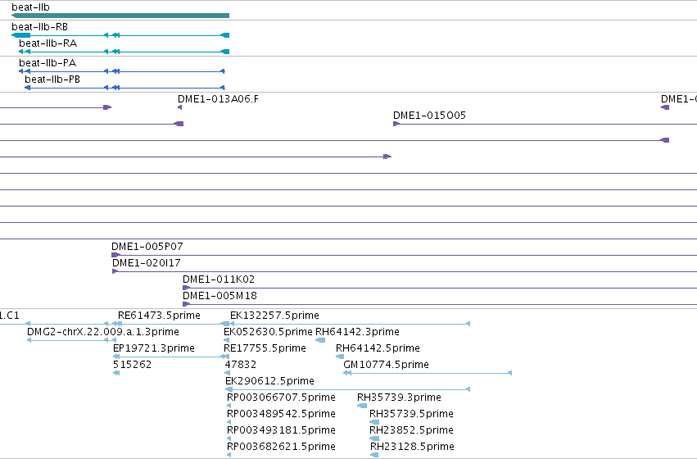Select the beat-IIb-PB protein feature

click(x=124, y=88)
